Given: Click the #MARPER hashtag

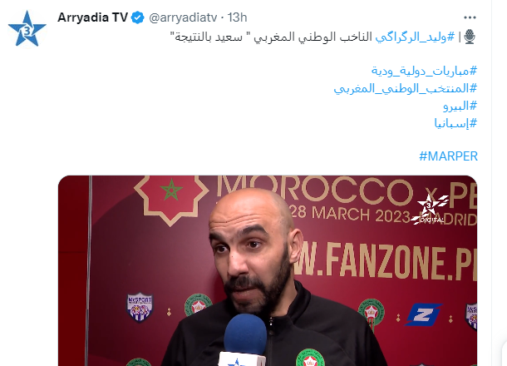Looking at the screenshot, I should 448,156.
